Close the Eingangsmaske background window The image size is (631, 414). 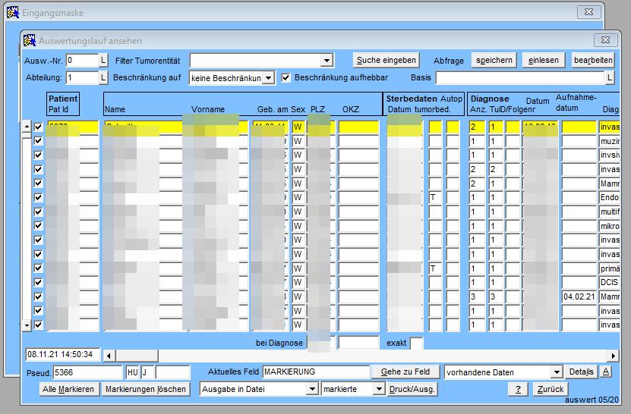(x=588, y=12)
